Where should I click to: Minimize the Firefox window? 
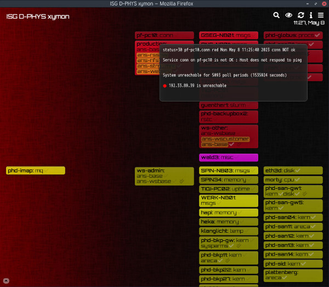308,4
